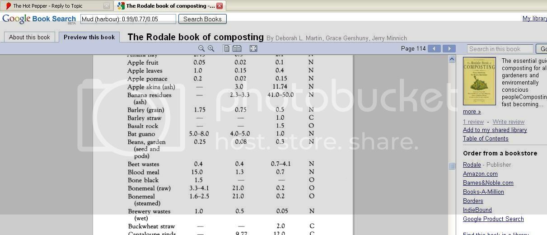Click the Search in this book field

pos(500,49)
